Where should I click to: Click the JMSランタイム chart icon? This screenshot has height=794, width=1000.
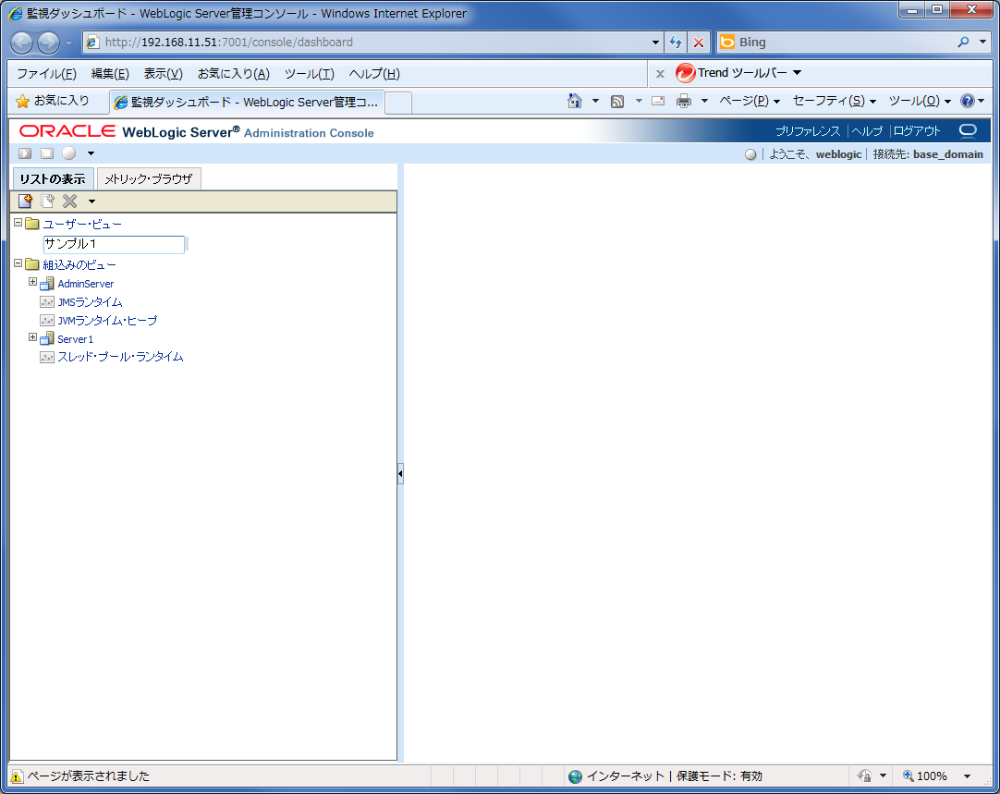47,302
